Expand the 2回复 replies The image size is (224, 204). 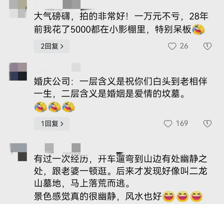[52, 46]
